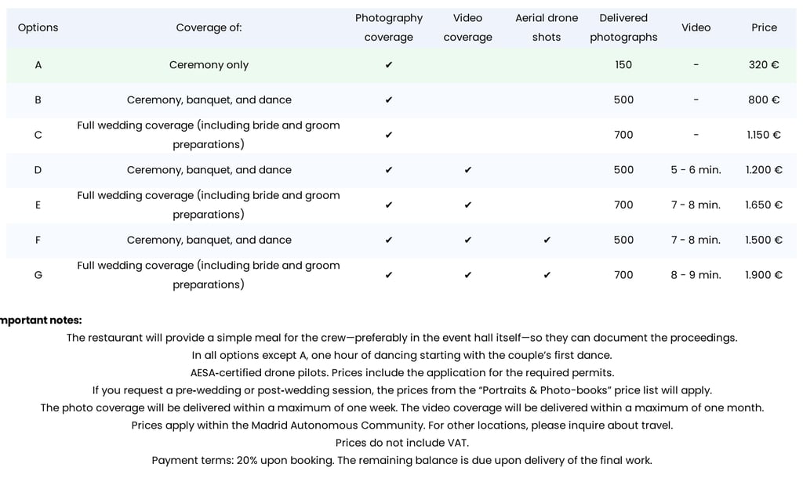Image resolution: width=803 pixels, height=478 pixels.
Task: Select the Options column header
Action: pos(38,27)
